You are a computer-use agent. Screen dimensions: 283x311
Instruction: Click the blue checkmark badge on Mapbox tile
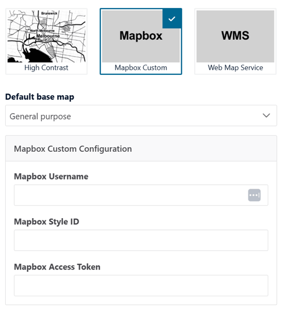172,19
